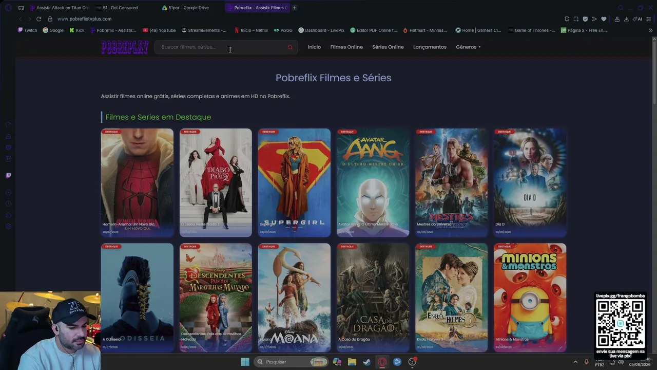The height and width of the screenshot is (370, 657).
Task: Switch to the Assistir Attack on Titan tab
Action: pyautogui.click(x=59, y=8)
